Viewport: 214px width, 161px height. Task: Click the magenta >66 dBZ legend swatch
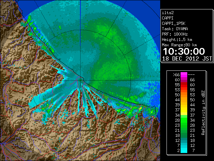point(184,74)
